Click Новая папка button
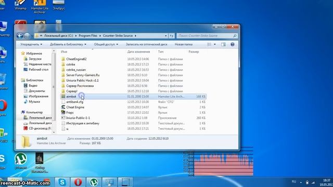Image resolution: width=333 pixels, height=187 pixels. point(184,44)
